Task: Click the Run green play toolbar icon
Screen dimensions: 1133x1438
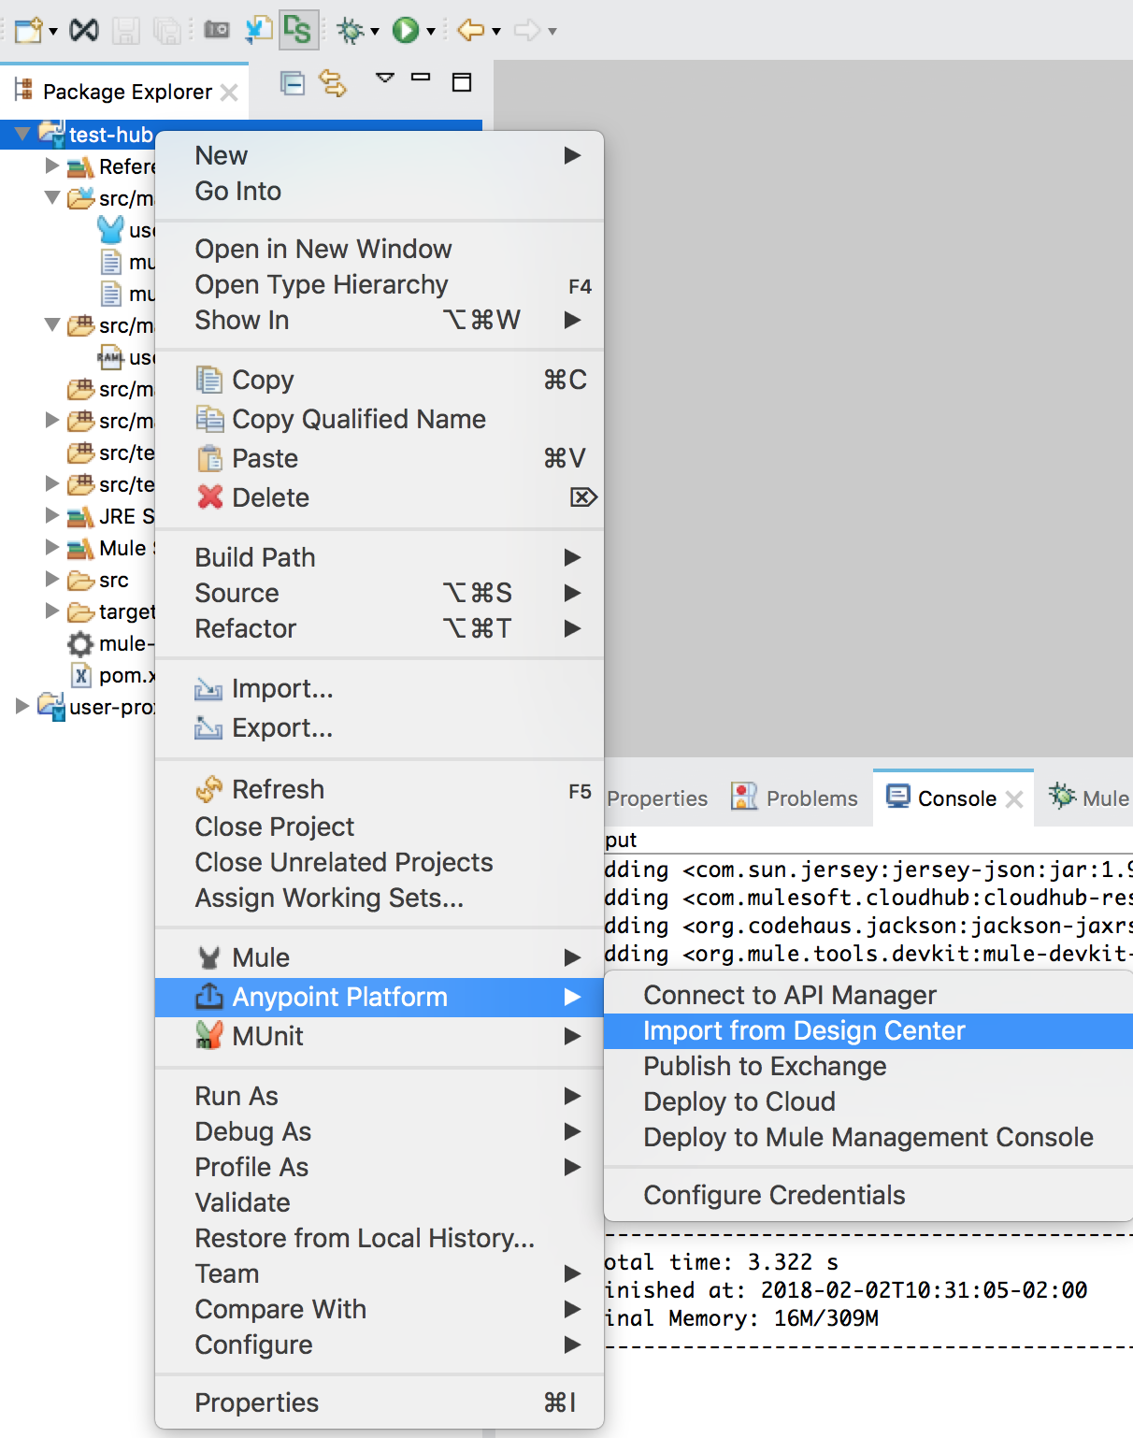Action: (405, 31)
